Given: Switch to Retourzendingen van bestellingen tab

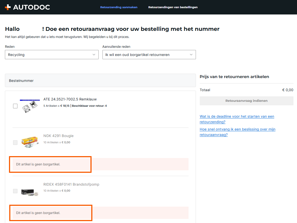Looking at the screenshot, I should (173, 7).
